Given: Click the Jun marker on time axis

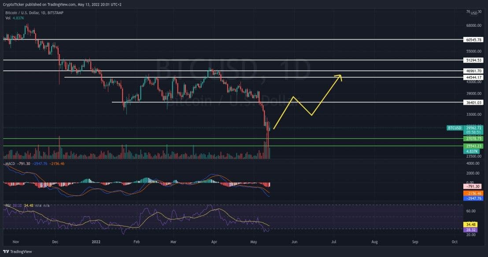Looking at the screenshot, I should tap(294, 242).
